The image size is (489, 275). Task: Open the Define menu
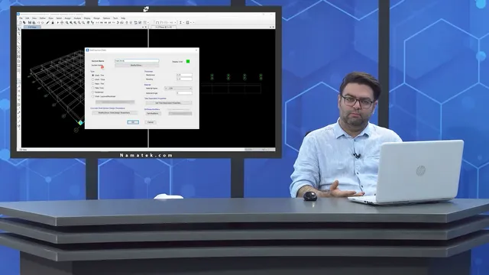43,18
